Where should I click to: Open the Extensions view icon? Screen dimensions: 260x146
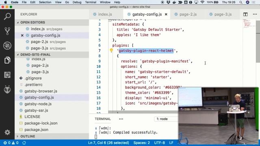[7, 75]
